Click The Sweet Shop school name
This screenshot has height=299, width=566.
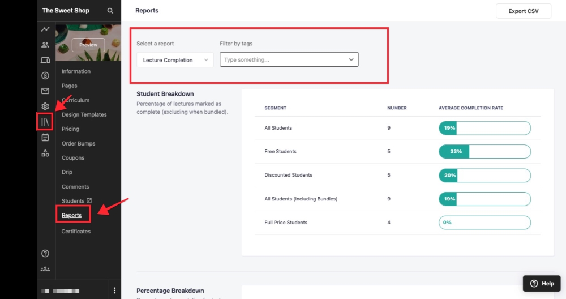click(x=66, y=10)
